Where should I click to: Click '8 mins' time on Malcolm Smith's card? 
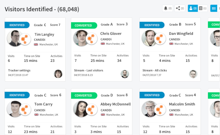(x=165, y=132)
